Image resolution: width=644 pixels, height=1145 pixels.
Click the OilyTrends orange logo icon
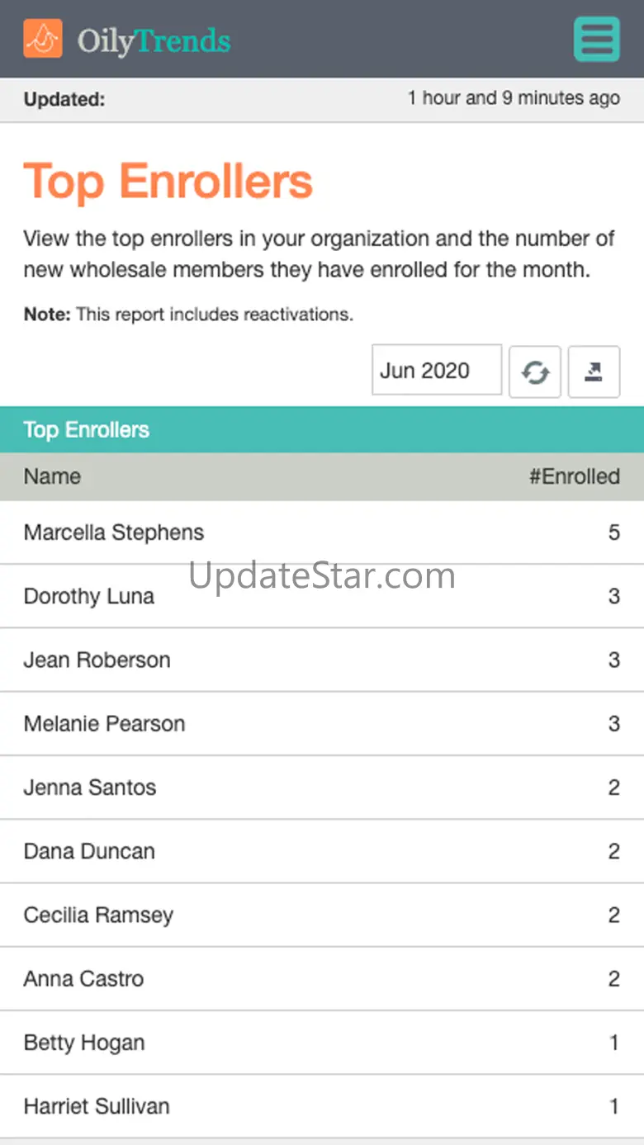pyautogui.click(x=43, y=39)
